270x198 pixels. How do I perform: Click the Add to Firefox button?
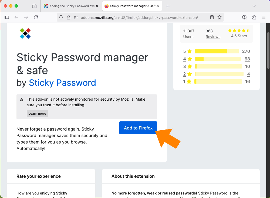(138, 128)
